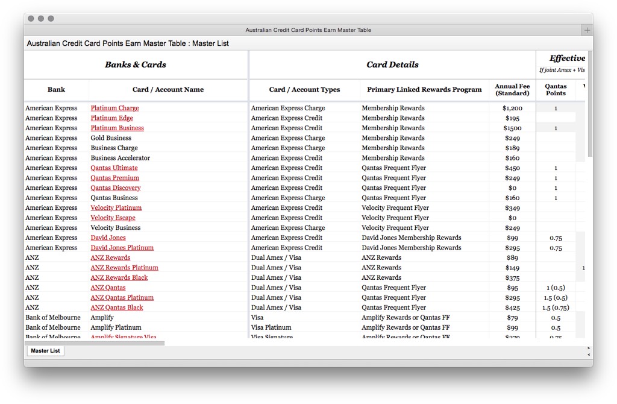Click the Card / Account Name header
617x404 pixels.
pos(168,90)
